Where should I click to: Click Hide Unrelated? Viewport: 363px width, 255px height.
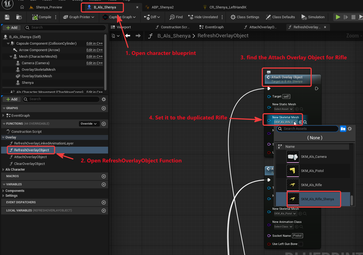[203, 17]
